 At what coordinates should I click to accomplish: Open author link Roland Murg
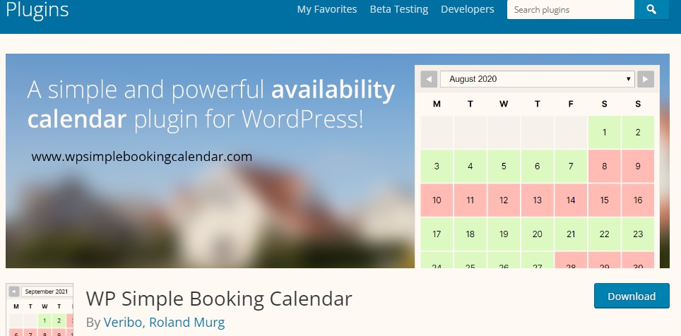pyautogui.click(x=186, y=323)
